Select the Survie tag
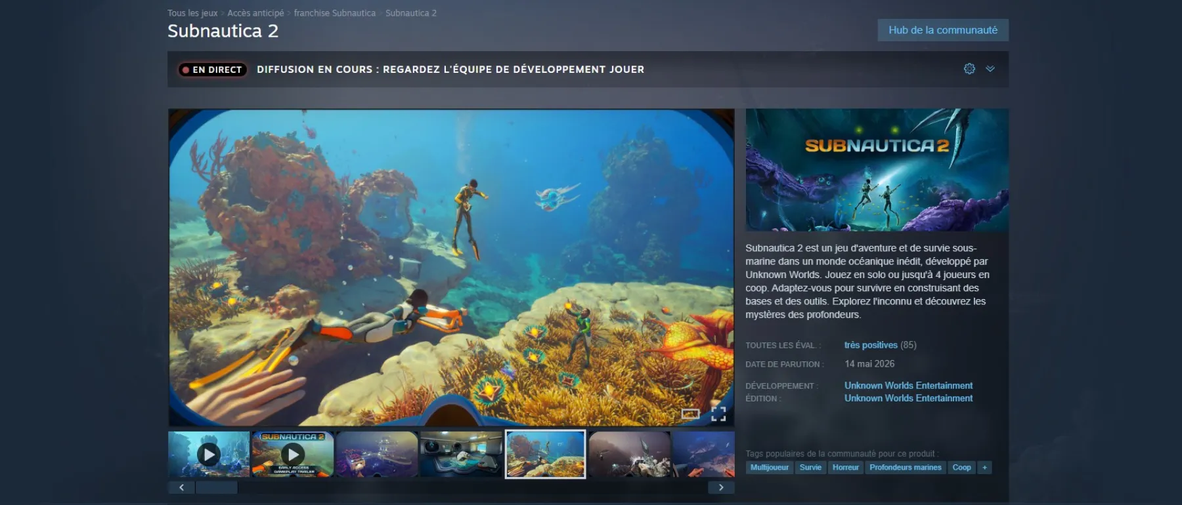 pyautogui.click(x=810, y=468)
